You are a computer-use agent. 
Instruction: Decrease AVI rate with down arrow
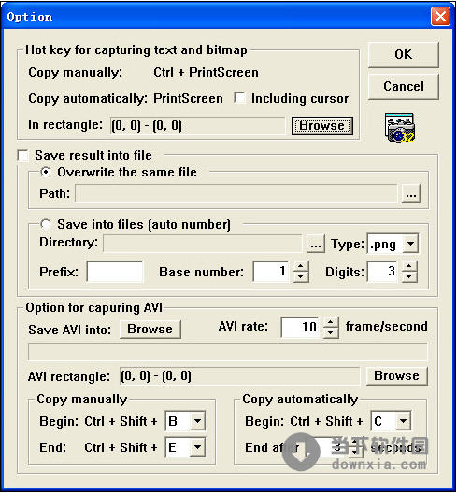(331, 332)
